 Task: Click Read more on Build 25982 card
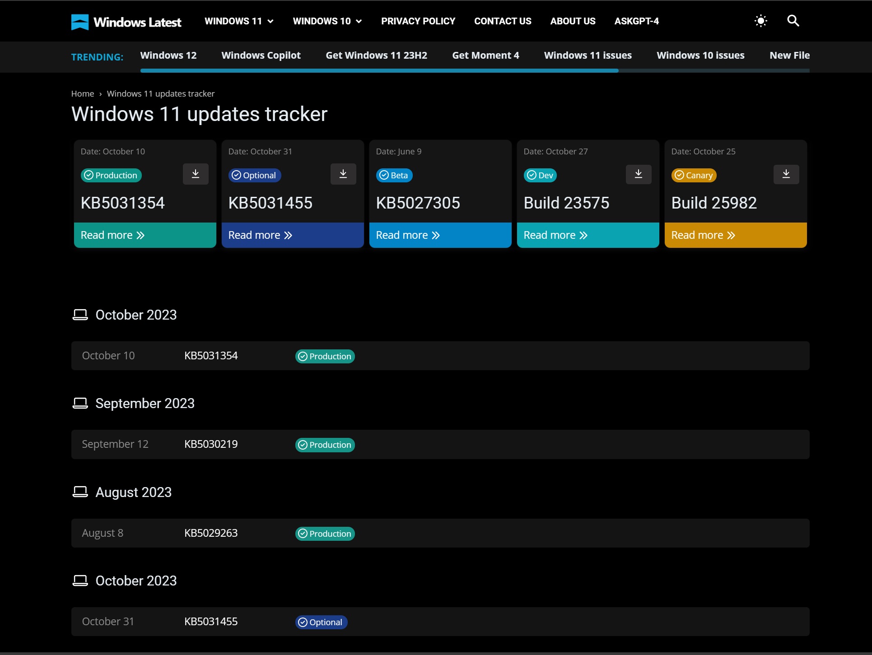(x=736, y=235)
